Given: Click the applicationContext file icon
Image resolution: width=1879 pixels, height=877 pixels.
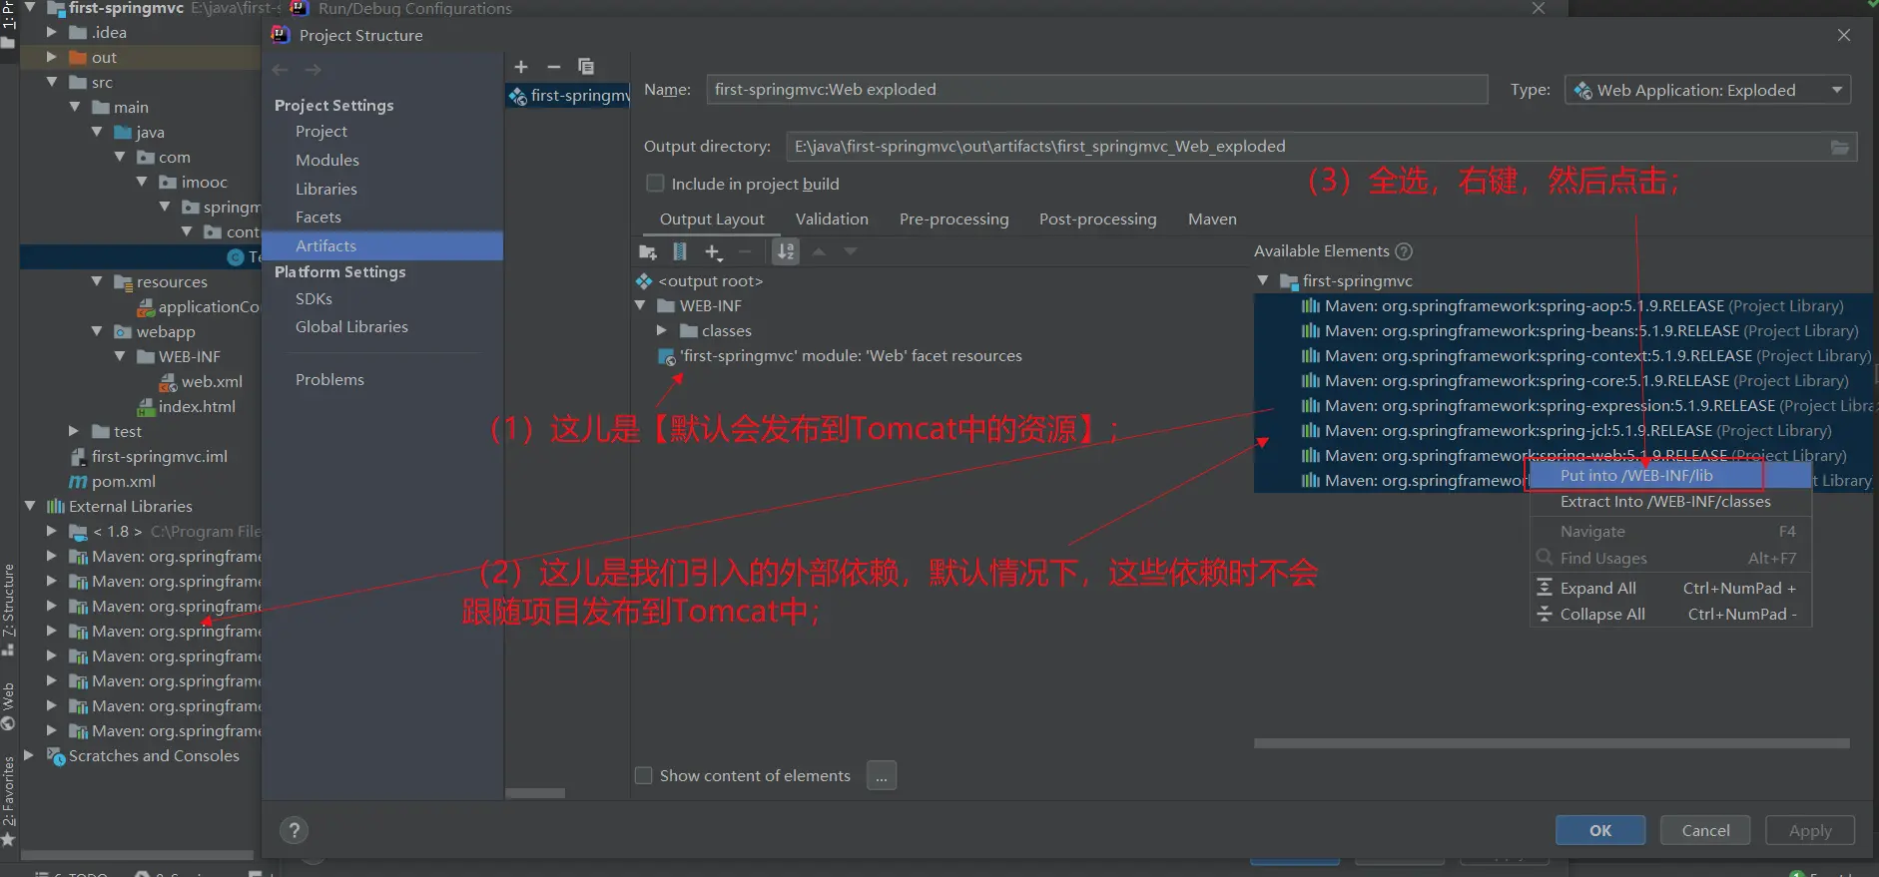Looking at the screenshot, I should pyautogui.click(x=146, y=307).
